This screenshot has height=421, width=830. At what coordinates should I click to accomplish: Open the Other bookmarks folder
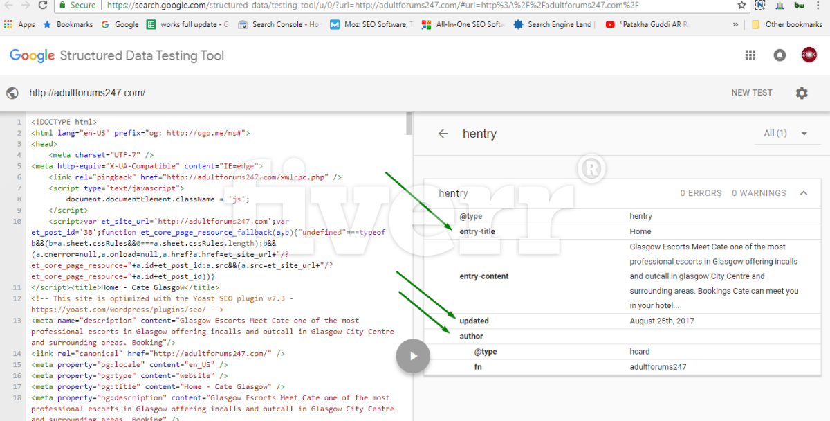pyautogui.click(x=787, y=24)
